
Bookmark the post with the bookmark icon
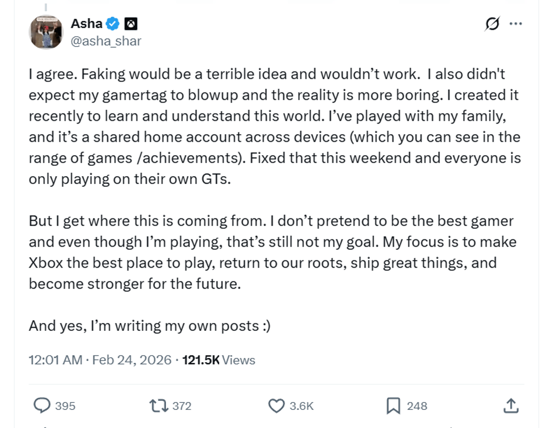coord(394,405)
